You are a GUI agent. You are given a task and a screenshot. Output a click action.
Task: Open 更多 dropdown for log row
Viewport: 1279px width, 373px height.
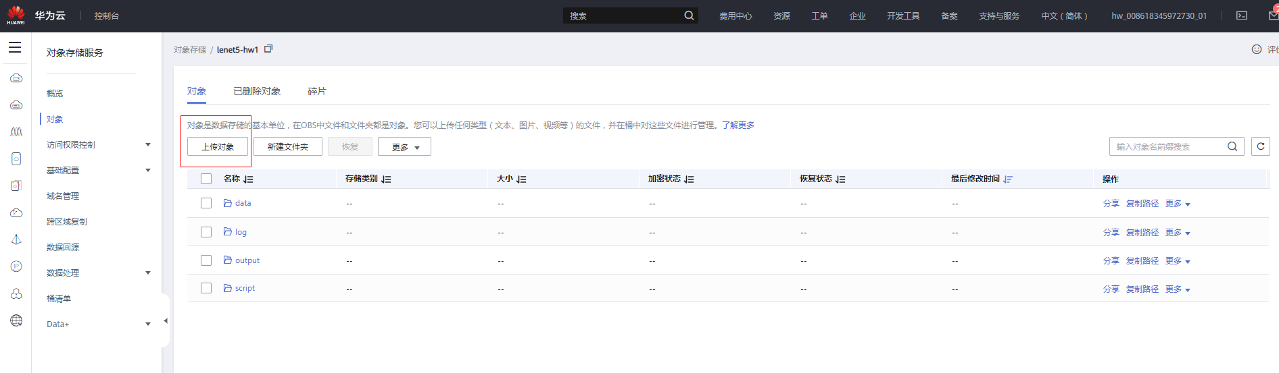(1178, 233)
